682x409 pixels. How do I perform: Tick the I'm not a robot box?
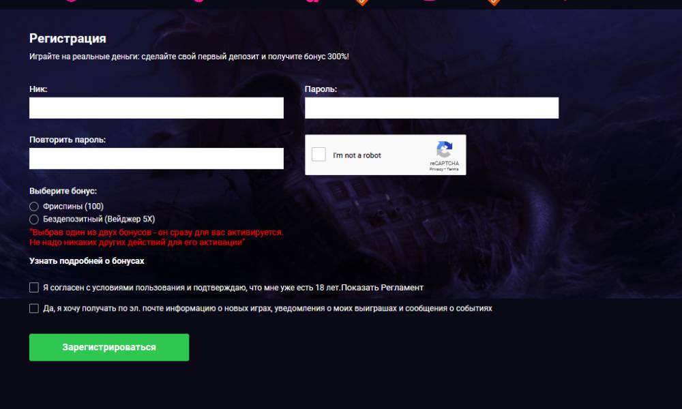(318, 154)
